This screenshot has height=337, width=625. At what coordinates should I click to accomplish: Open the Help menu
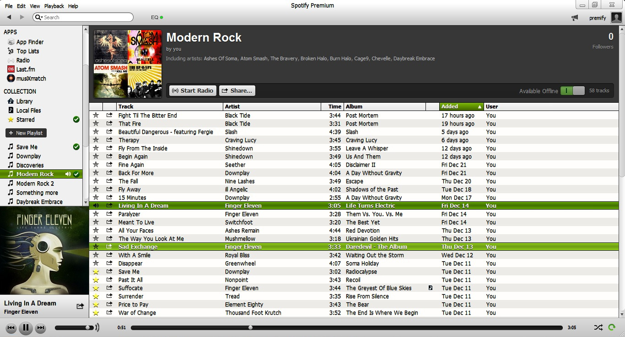tap(73, 6)
